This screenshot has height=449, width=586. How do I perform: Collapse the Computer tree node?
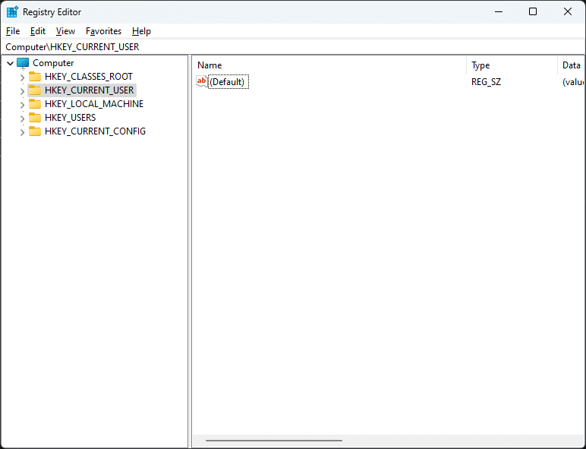tap(11, 63)
